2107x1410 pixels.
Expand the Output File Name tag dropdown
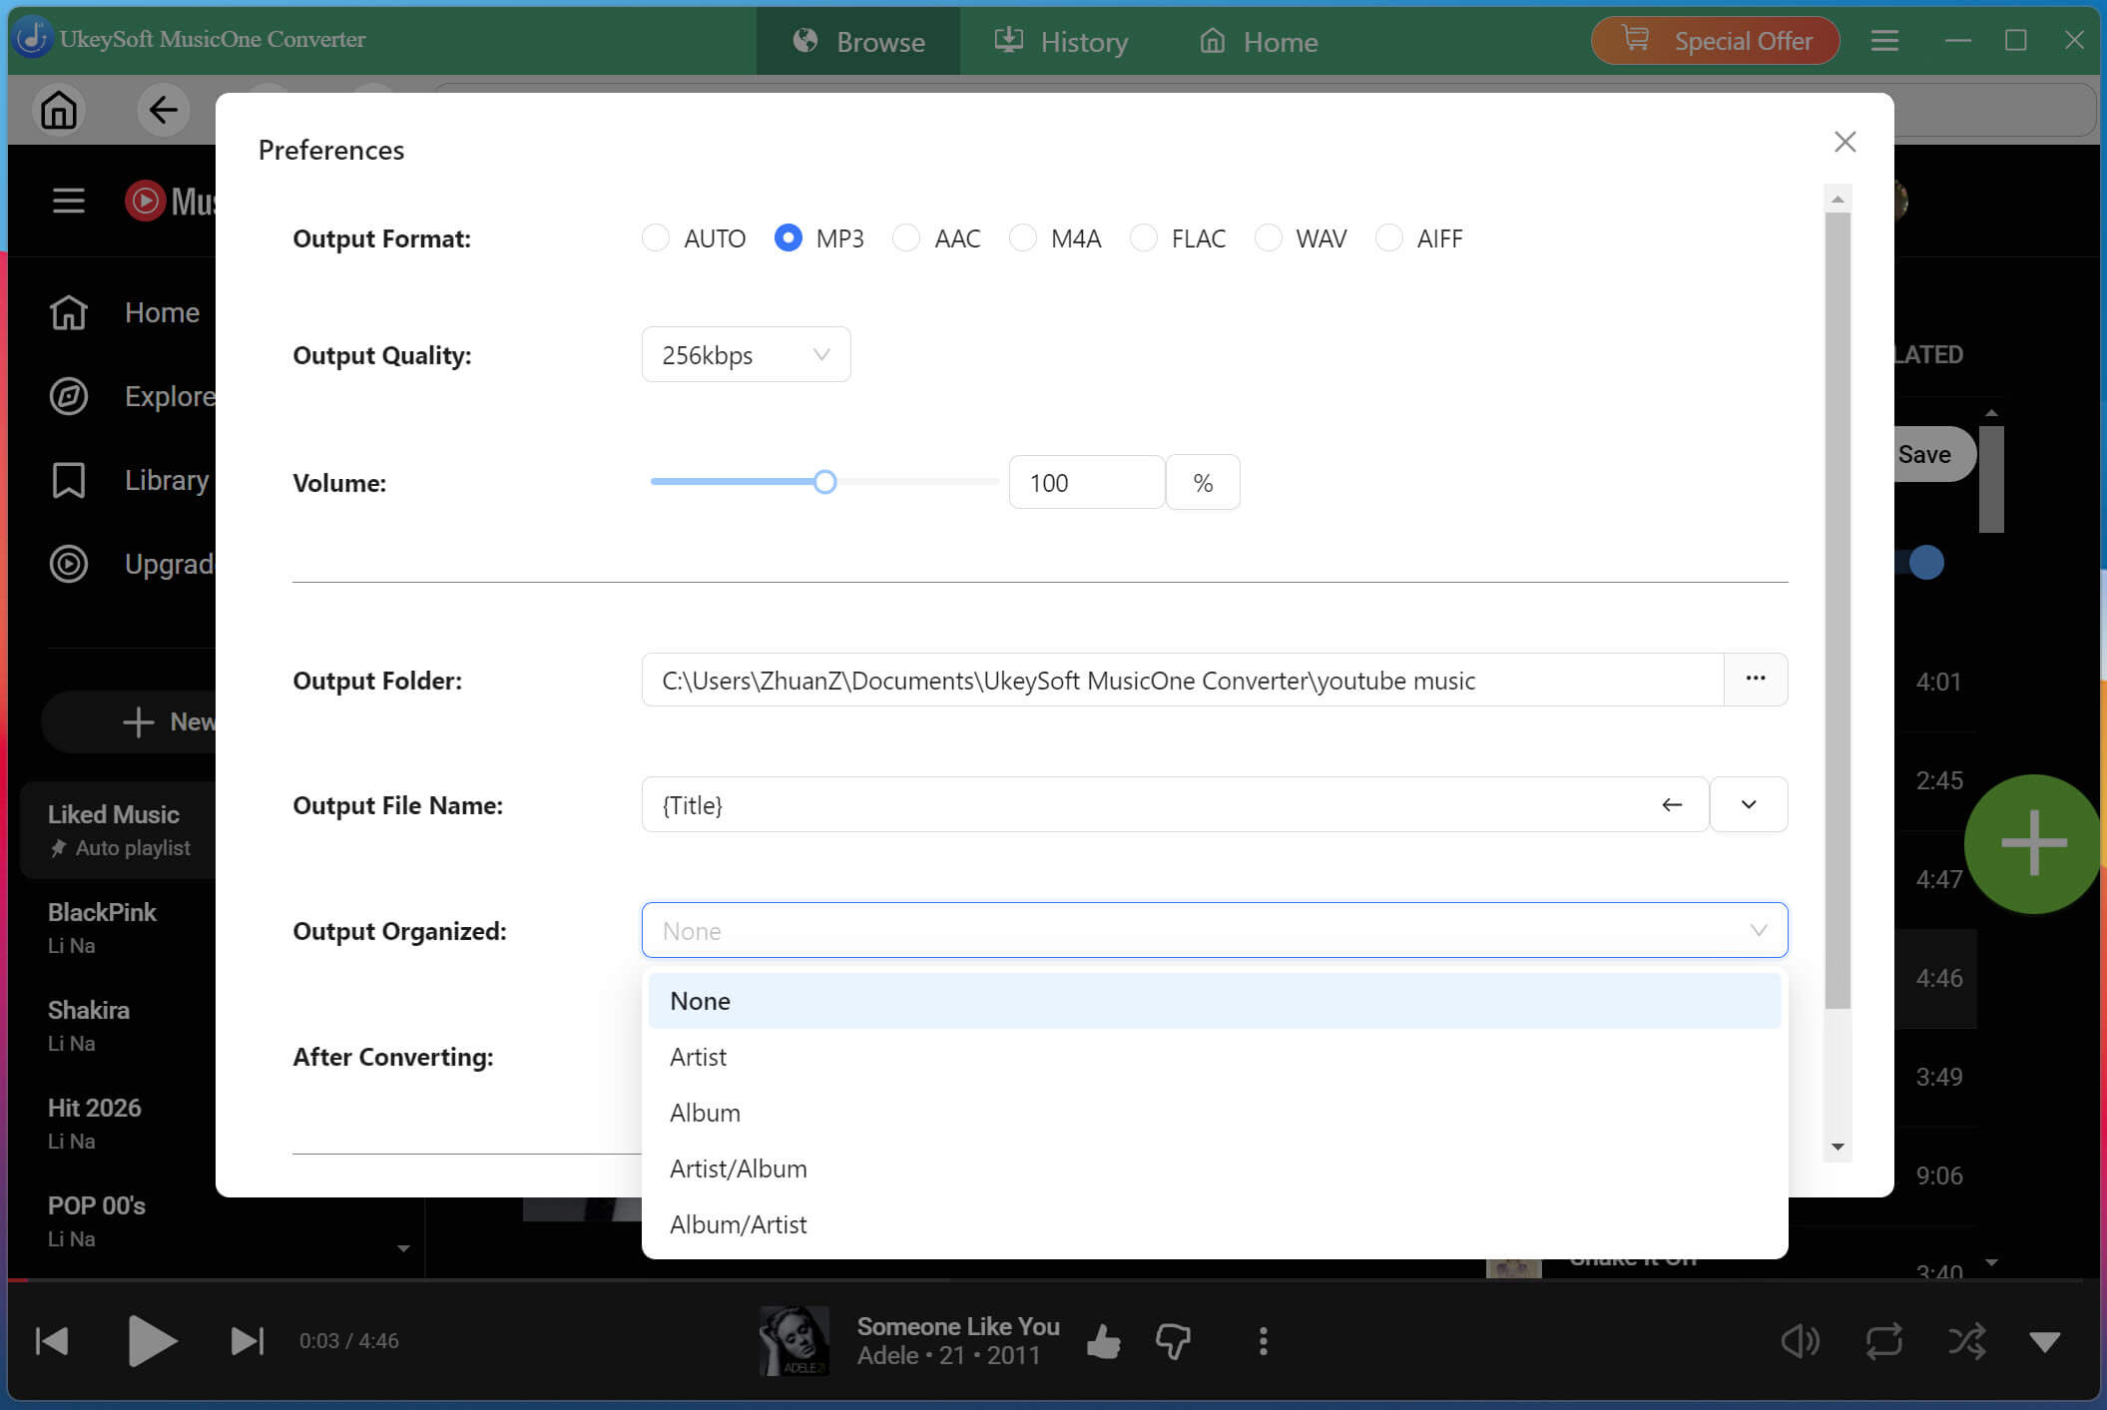pyautogui.click(x=1748, y=804)
